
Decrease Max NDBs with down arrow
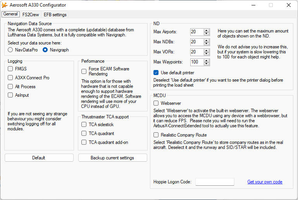click(x=207, y=44)
